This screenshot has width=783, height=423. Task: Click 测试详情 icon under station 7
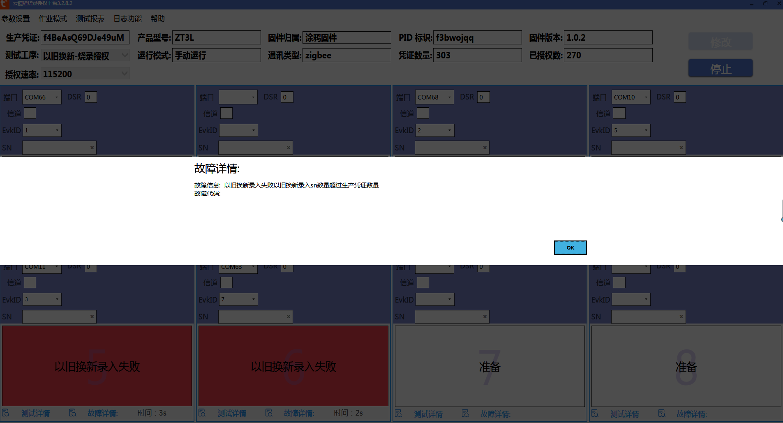tap(399, 414)
